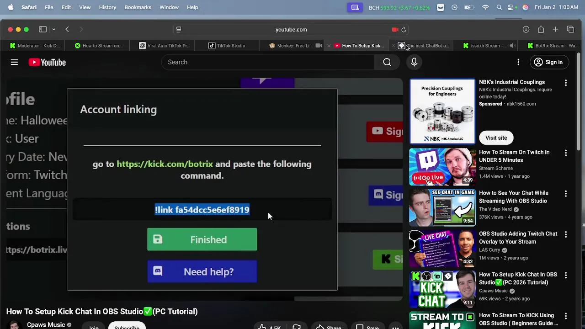This screenshot has height=329, width=585.
Task: Click the youtube.com address field
Action: pyautogui.click(x=291, y=29)
